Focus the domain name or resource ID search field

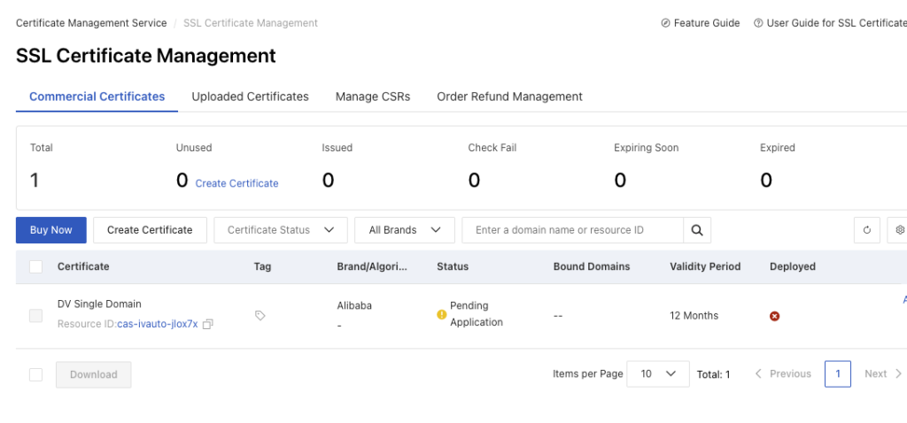pos(572,230)
